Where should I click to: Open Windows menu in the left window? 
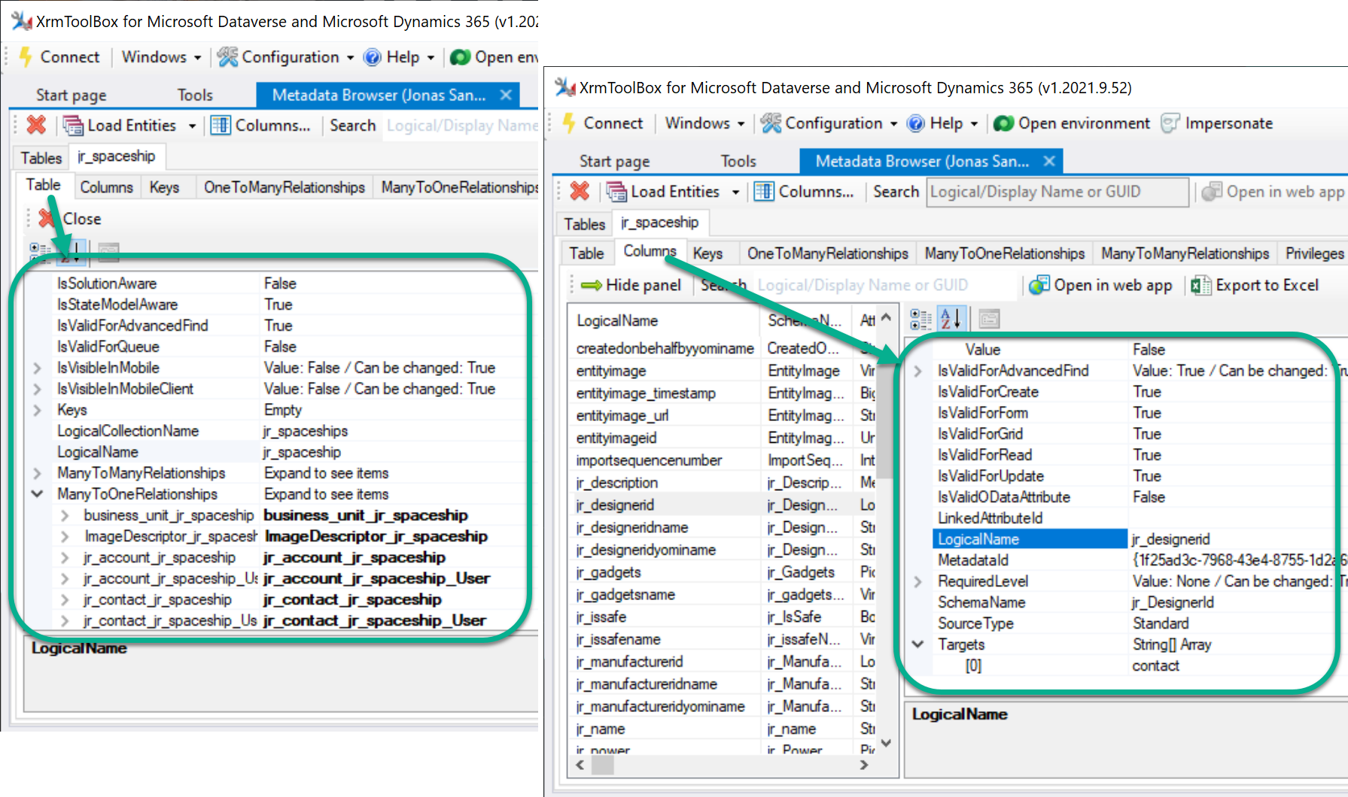pos(161,57)
